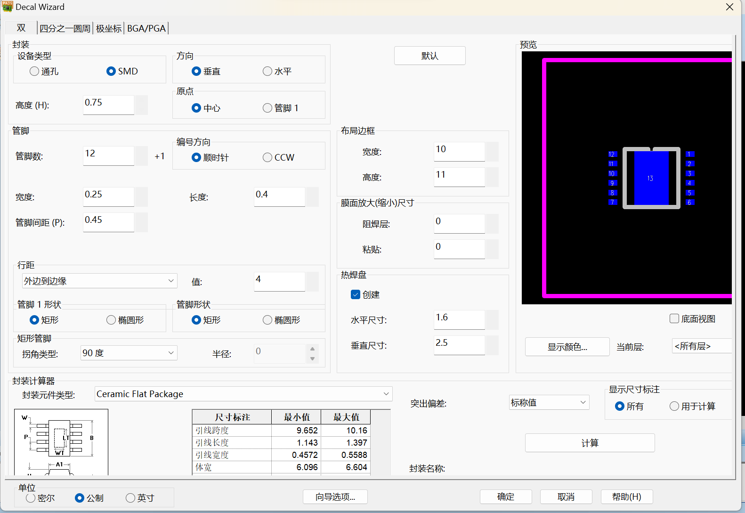Select 矩形 in 管脚形状 group
The height and width of the screenshot is (513, 745).
[206, 320]
